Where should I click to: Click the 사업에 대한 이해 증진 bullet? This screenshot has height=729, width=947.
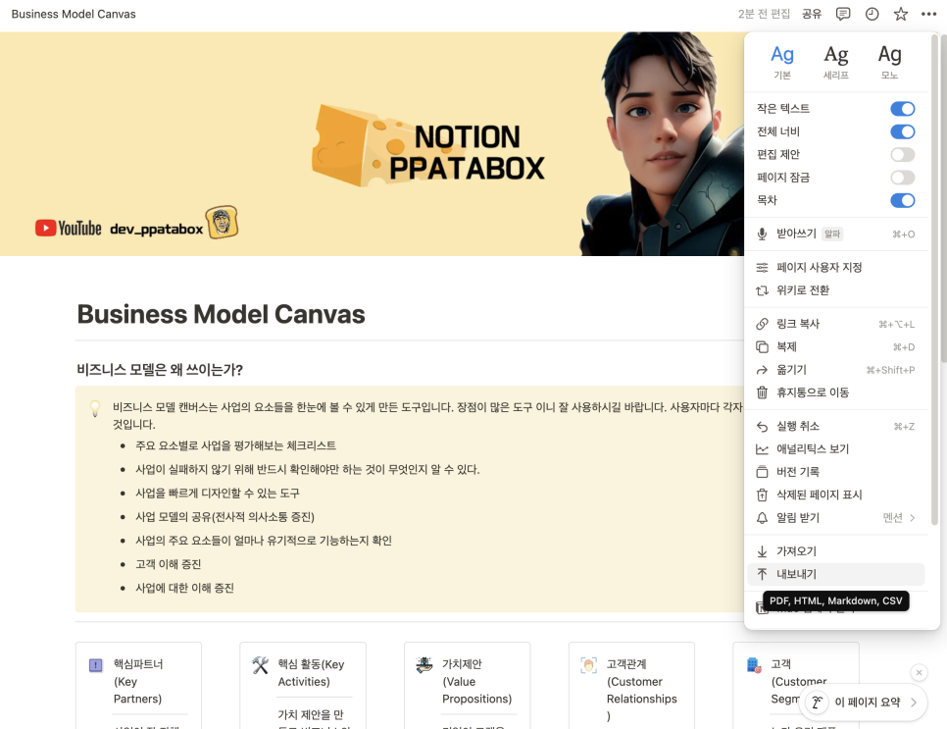click(x=184, y=588)
